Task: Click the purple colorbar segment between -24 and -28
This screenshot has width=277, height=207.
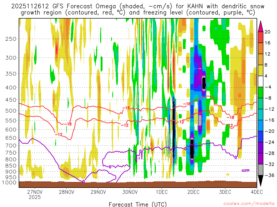Action: (x=260, y=148)
